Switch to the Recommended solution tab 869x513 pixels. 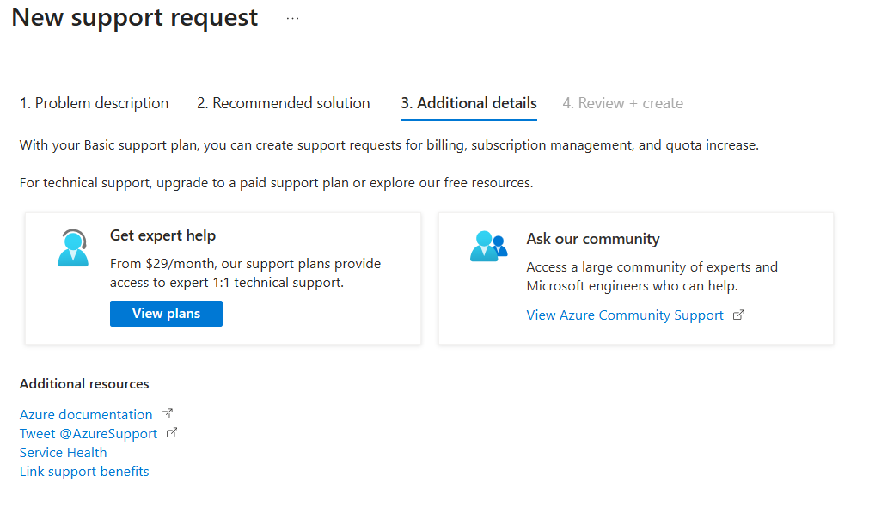(x=283, y=103)
